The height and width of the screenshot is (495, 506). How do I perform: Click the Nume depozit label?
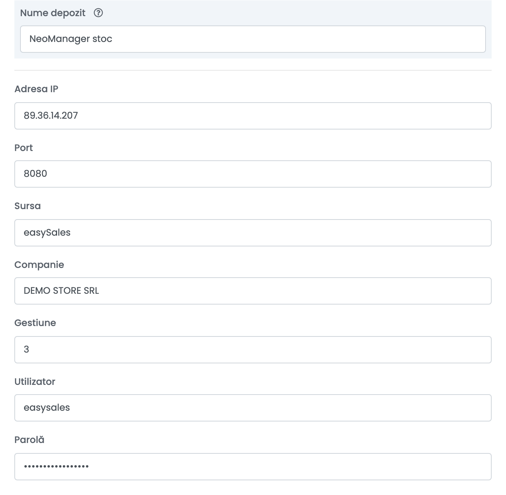pos(53,13)
